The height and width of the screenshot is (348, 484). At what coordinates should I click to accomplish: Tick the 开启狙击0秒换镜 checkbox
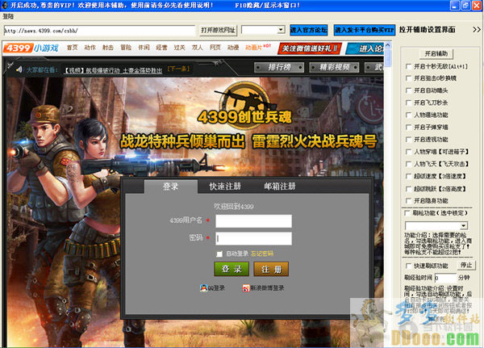pyautogui.click(x=408, y=78)
